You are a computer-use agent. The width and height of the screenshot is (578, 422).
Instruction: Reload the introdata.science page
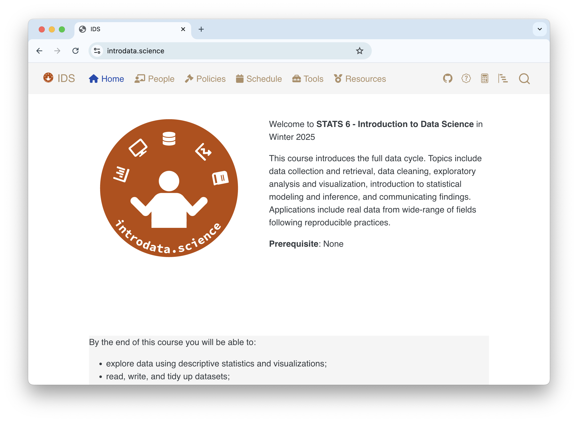click(x=76, y=51)
